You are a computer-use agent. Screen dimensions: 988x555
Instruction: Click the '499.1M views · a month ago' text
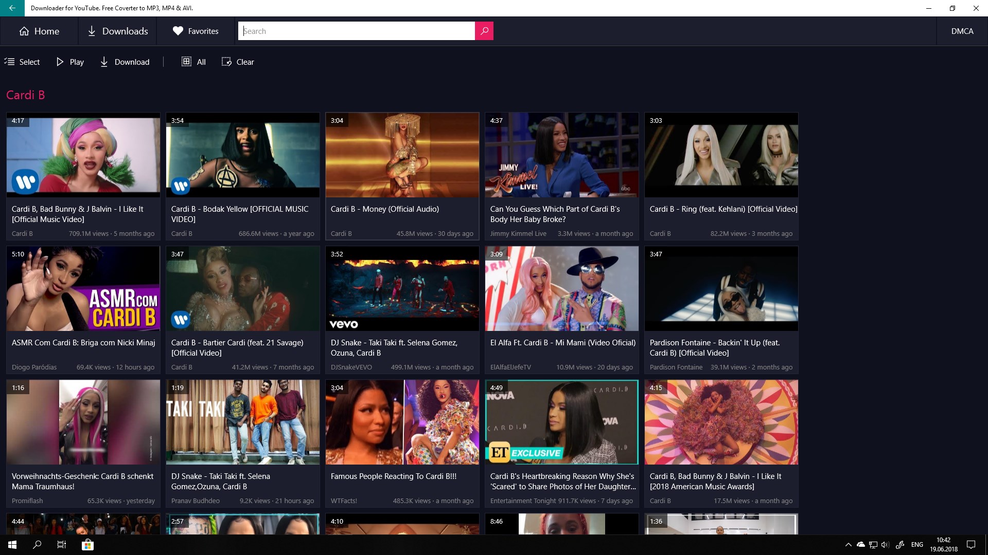(432, 367)
